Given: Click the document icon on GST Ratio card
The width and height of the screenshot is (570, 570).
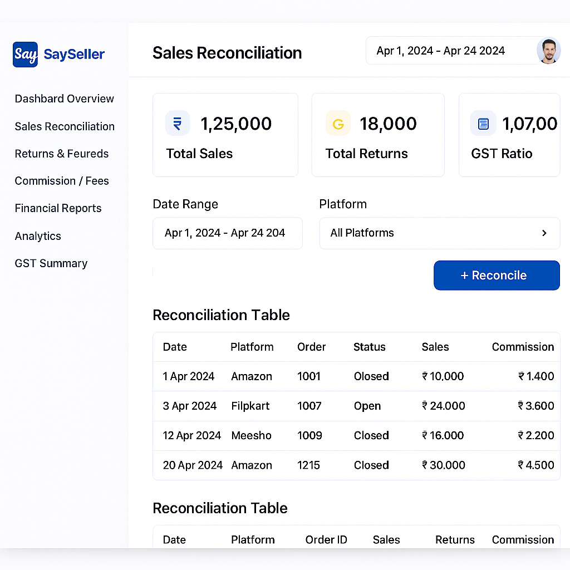Looking at the screenshot, I should 483,123.
